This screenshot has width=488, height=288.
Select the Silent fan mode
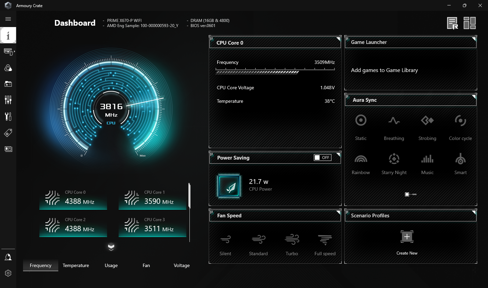[x=225, y=245]
